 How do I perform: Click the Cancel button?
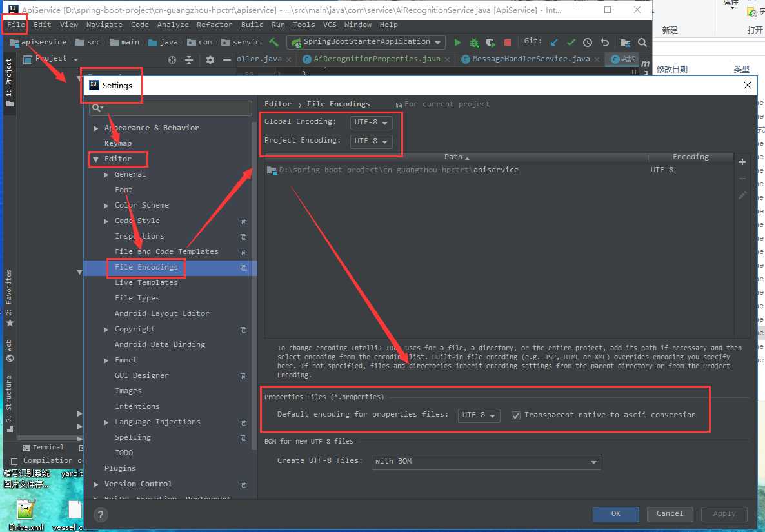coord(670,514)
